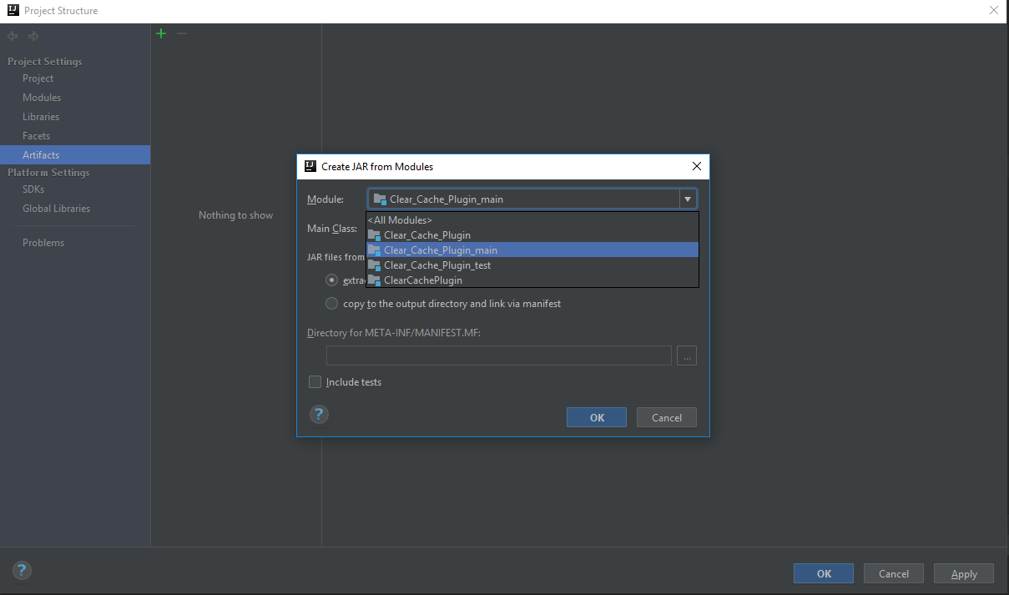Click the help icon in Project Structure window

(x=22, y=571)
